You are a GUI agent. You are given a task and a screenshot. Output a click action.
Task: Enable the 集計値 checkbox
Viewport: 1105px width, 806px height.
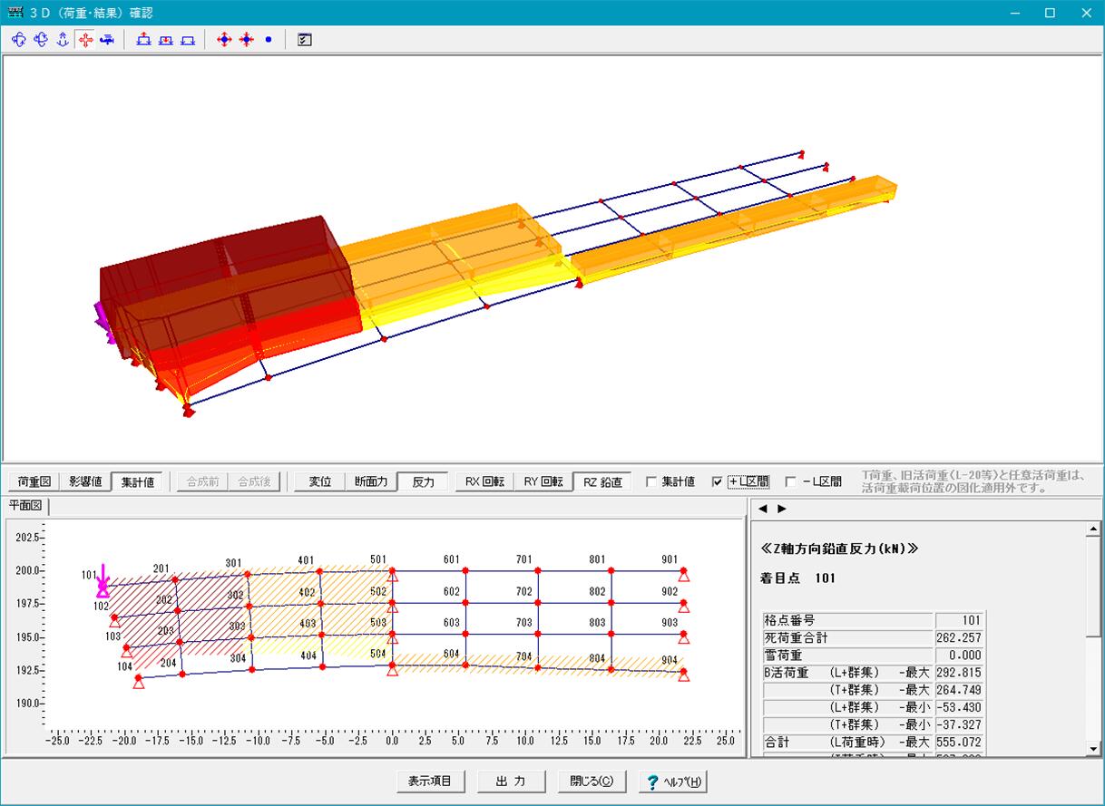(x=651, y=482)
